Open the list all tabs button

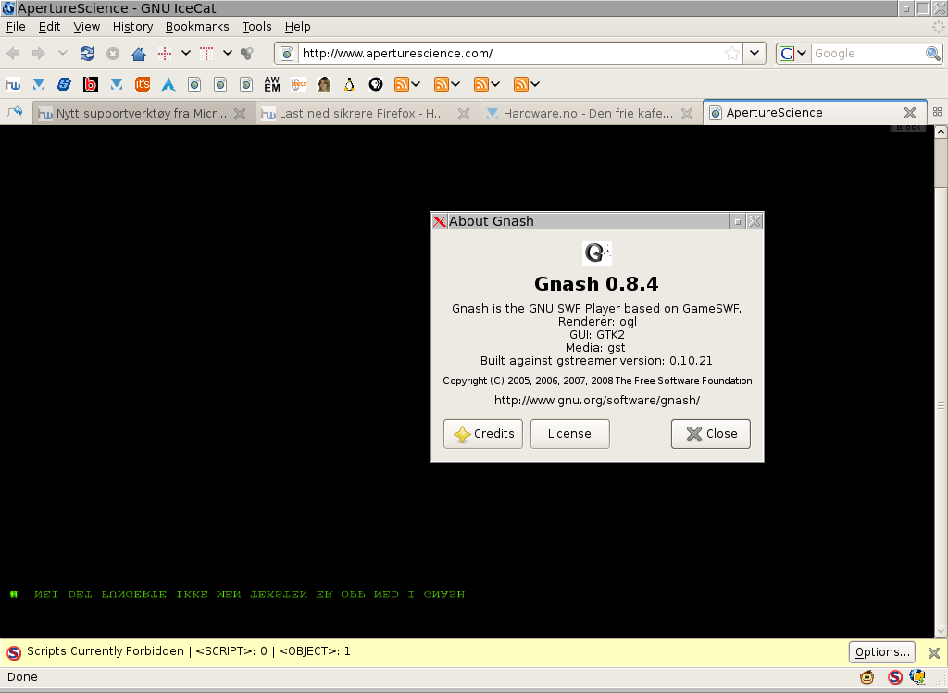(938, 112)
